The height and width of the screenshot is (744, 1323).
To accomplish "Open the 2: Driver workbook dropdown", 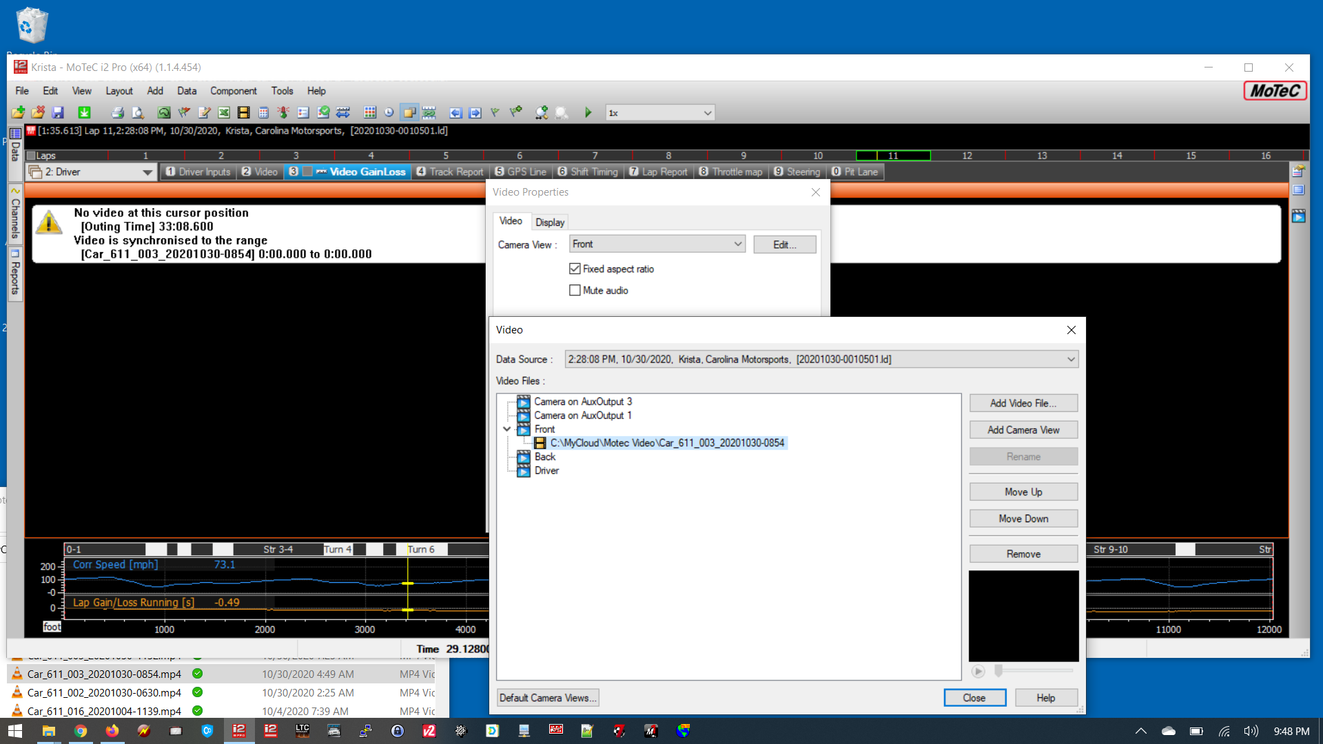I will tap(91, 172).
